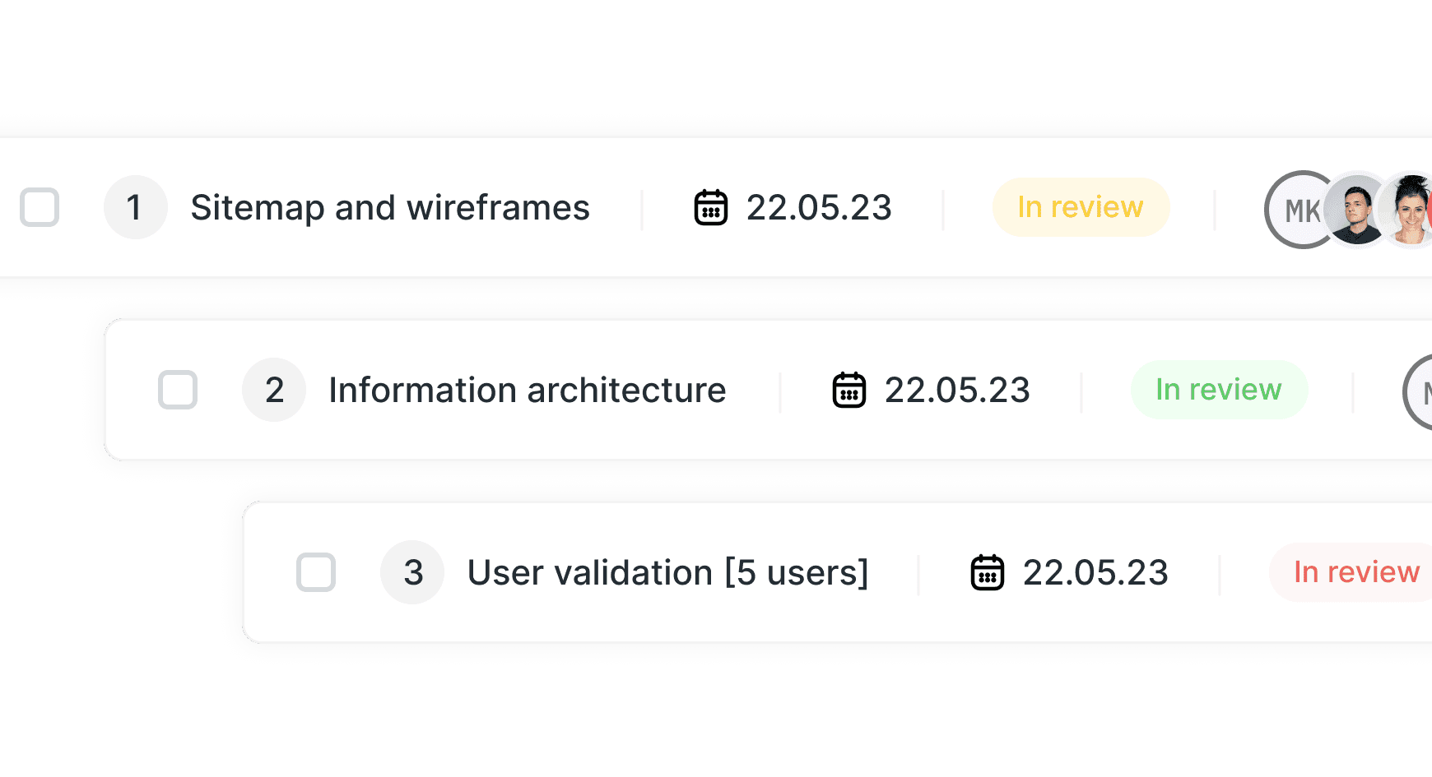Open the red In review status dropdown
Viewport: 1432px width, 777px height.
point(1351,572)
